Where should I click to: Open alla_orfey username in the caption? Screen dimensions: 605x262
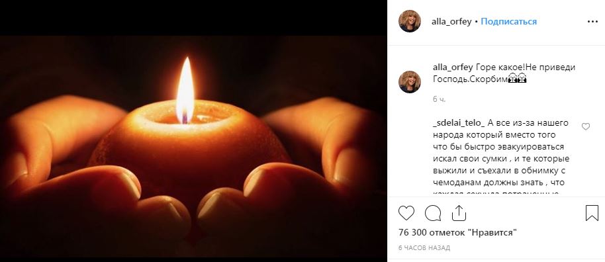click(x=453, y=67)
